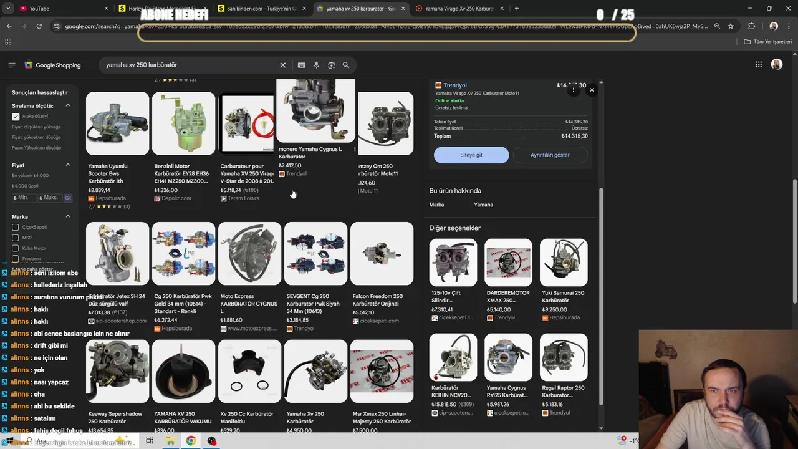Start voice search with the microphone

click(x=317, y=65)
